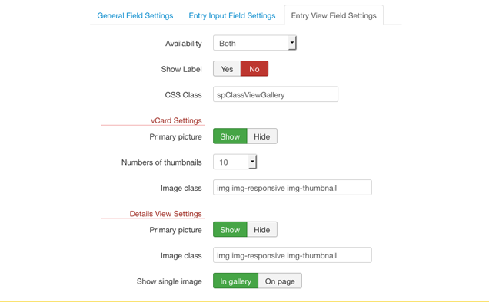
Task: Set Show Label to Yes
Action: click(x=227, y=69)
